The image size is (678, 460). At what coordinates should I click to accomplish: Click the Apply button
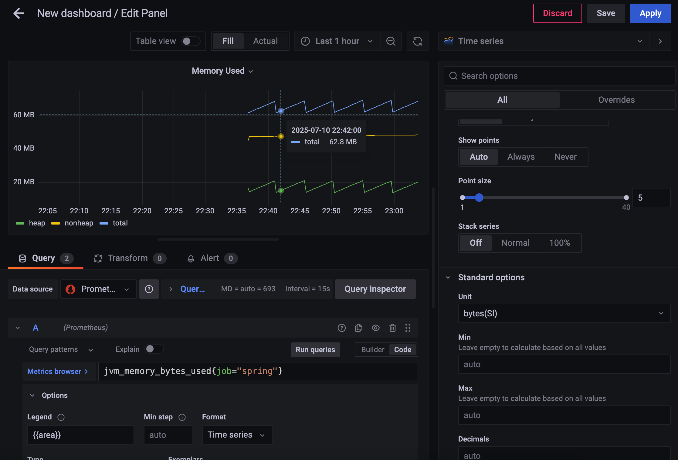pyautogui.click(x=650, y=13)
